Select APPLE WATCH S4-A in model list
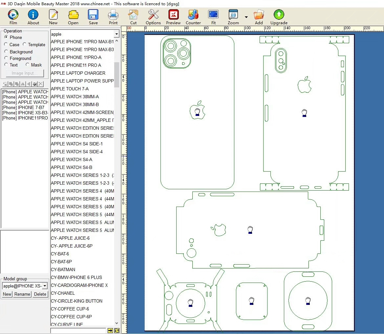 72,159
